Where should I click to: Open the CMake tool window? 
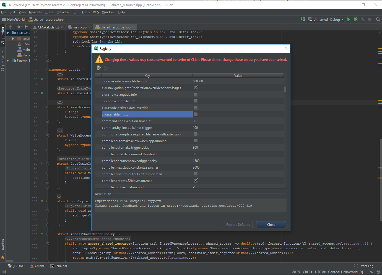coord(37,266)
